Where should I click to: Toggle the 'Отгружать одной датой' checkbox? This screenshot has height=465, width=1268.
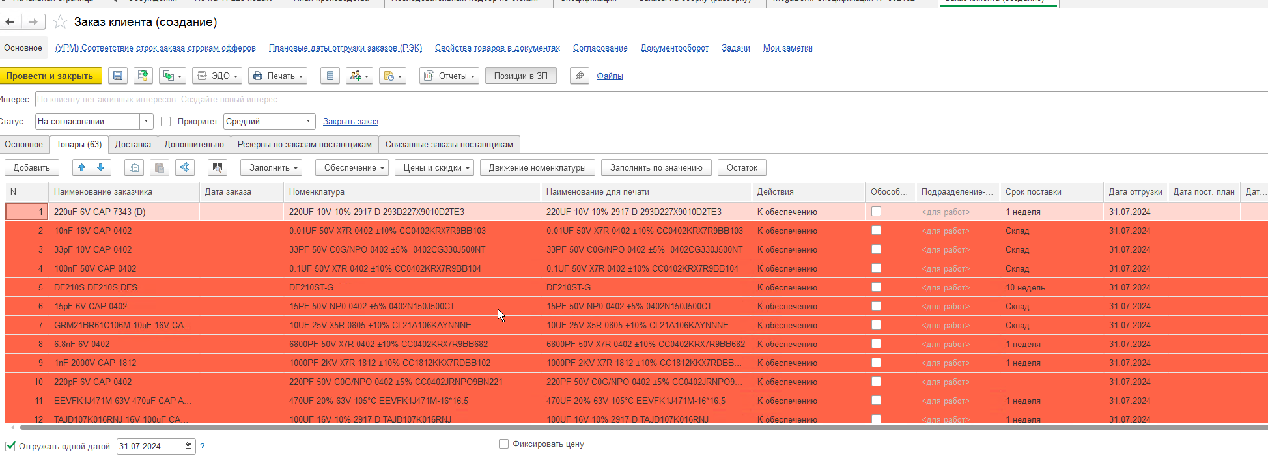click(x=10, y=446)
